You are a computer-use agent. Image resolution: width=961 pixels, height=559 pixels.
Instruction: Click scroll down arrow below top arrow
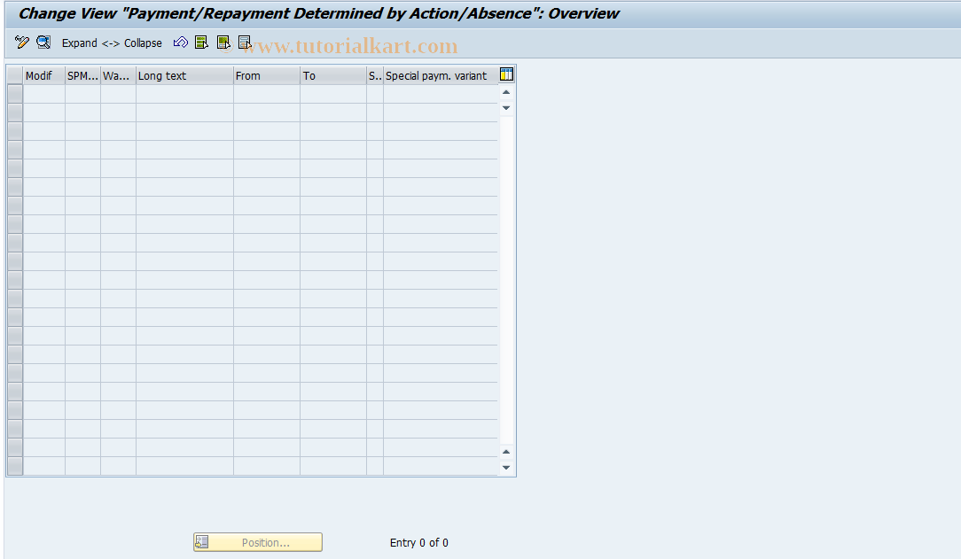[506, 108]
